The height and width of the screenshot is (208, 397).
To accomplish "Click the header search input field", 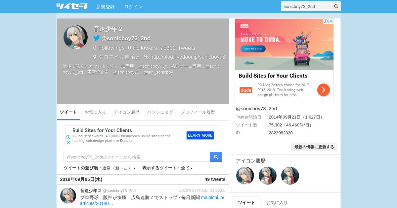I will (x=306, y=6).
